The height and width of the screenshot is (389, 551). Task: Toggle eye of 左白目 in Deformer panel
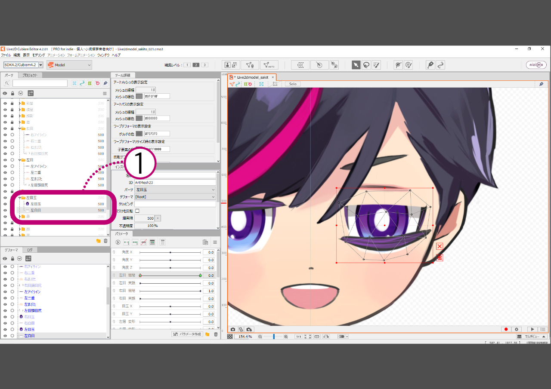pos(5,335)
